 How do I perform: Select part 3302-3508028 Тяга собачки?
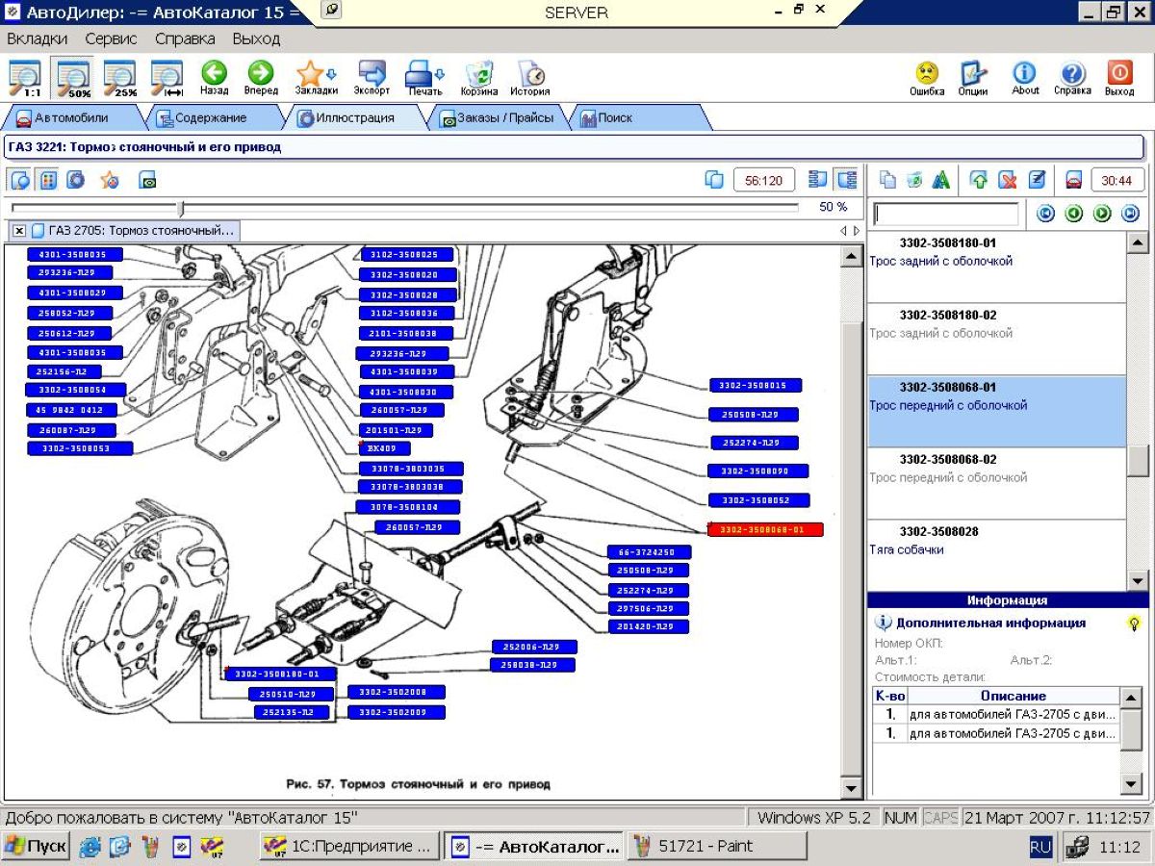tap(996, 555)
